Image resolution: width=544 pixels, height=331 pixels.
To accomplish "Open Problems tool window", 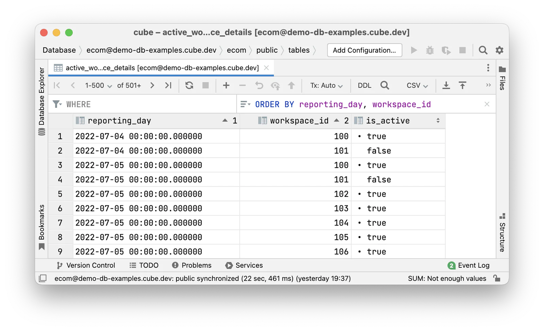I will pyautogui.click(x=192, y=265).
